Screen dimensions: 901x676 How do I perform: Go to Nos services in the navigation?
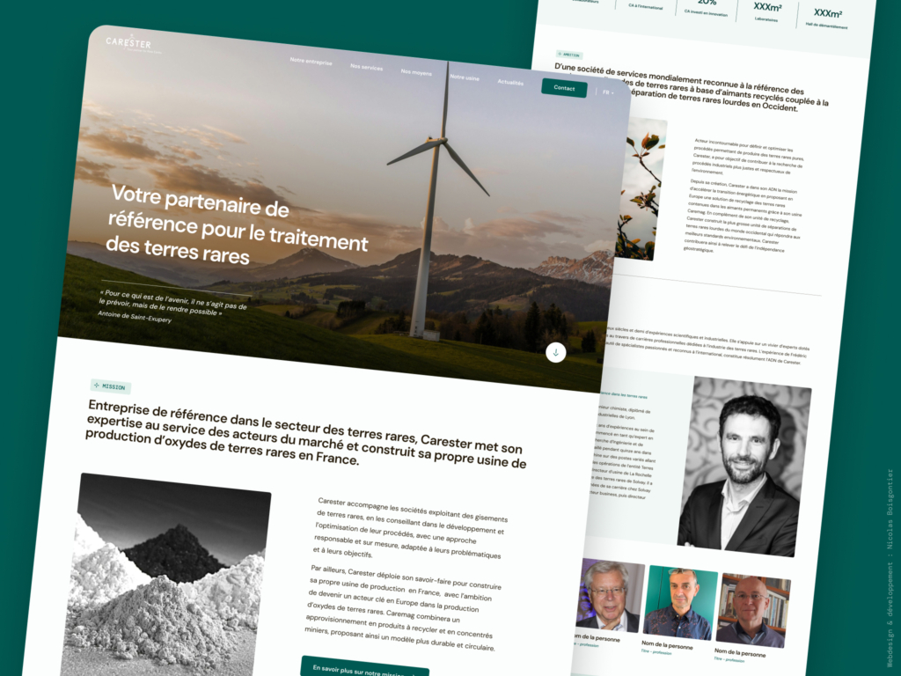pyautogui.click(x=367, y=67)
